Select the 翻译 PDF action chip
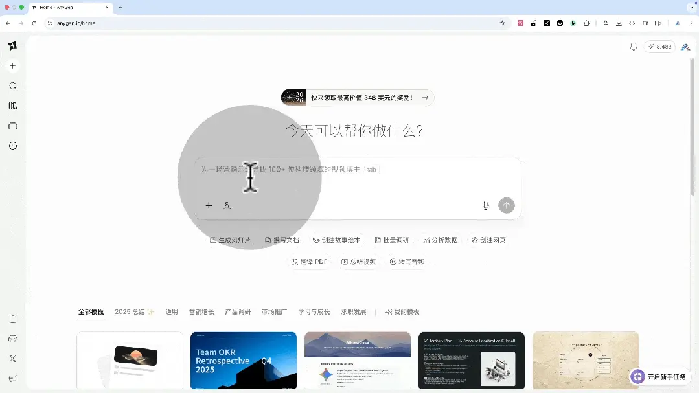The image size is (699, 393). click(309, 262)
